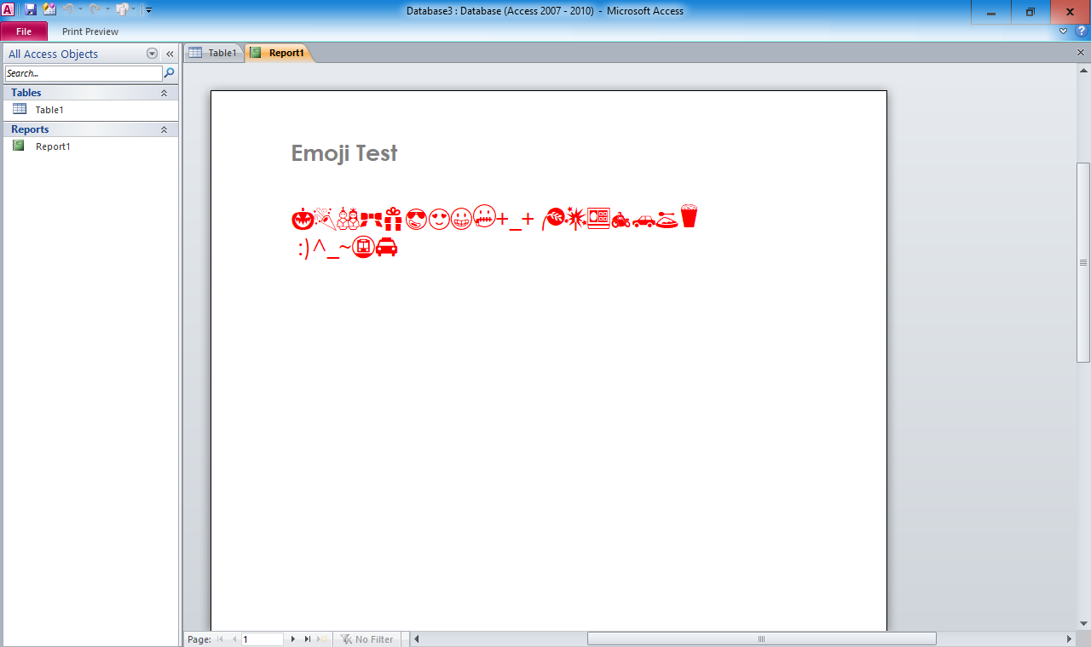Click the vertical scrollbar thumb
Viewport: 1091px width, 647px height.
1083,262
